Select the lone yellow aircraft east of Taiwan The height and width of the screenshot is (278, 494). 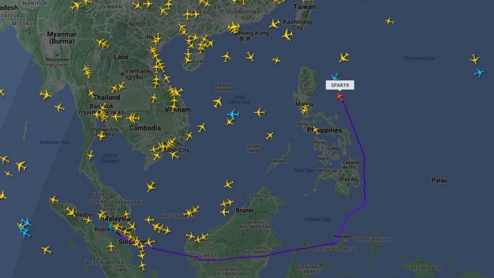pos(389,21)
